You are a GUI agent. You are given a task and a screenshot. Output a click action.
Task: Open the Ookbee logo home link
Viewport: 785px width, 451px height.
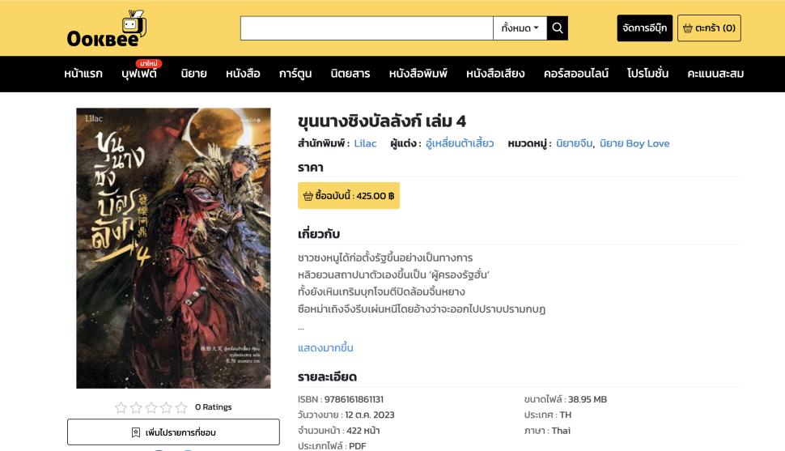[107, 28]
